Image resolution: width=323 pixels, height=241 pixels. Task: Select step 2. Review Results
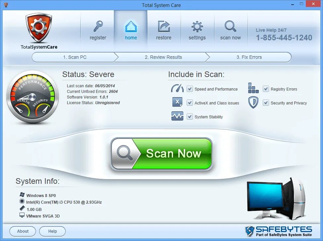163,57
